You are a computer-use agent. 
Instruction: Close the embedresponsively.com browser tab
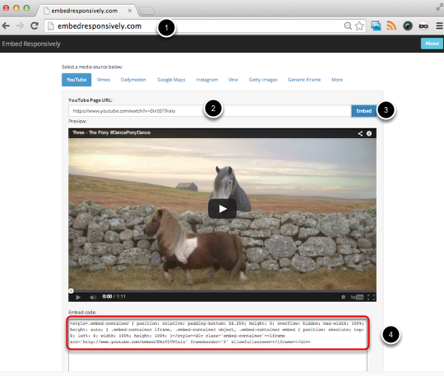click(x=130, y=11)
